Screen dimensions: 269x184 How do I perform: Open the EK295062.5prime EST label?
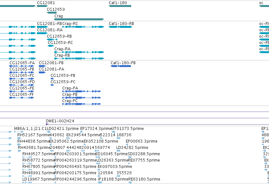[66, 141]
